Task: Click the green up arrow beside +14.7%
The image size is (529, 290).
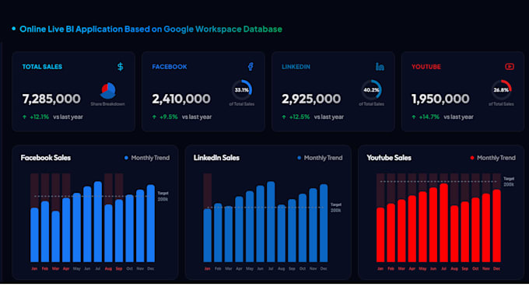Action: coord(414,117)
